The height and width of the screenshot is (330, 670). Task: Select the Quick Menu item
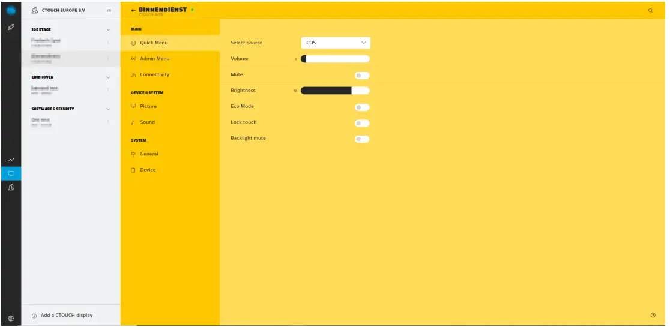tap(170, 43)
